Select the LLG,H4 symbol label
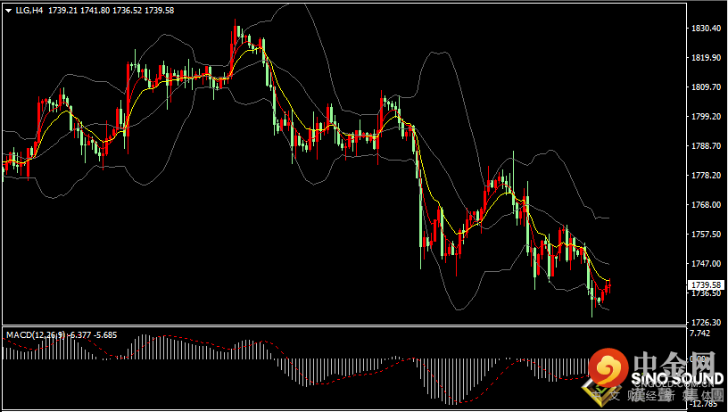The width and height of the screenshot is (728, 412). point(29,10)
